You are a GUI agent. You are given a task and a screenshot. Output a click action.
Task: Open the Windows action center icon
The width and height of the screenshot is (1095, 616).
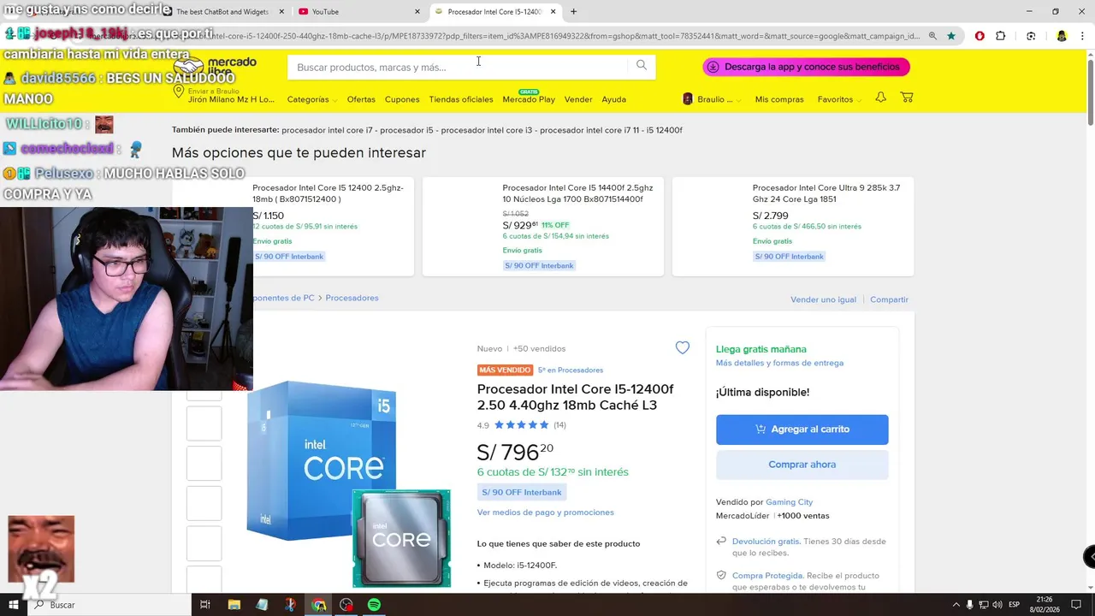coord(1077,605)
